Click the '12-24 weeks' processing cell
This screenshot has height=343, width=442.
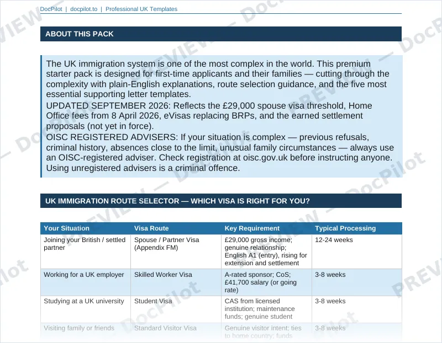tap(357, 251)
